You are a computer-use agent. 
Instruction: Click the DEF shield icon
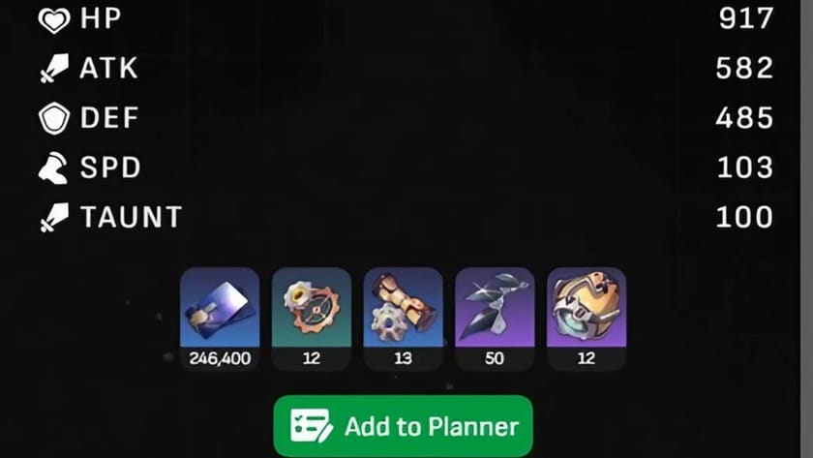coord(54,118)
